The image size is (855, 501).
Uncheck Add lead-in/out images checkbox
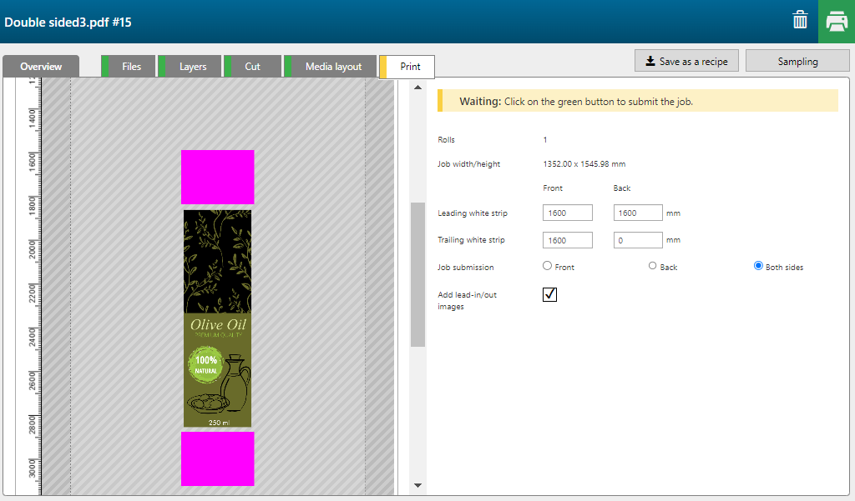(x=549, y=295)
